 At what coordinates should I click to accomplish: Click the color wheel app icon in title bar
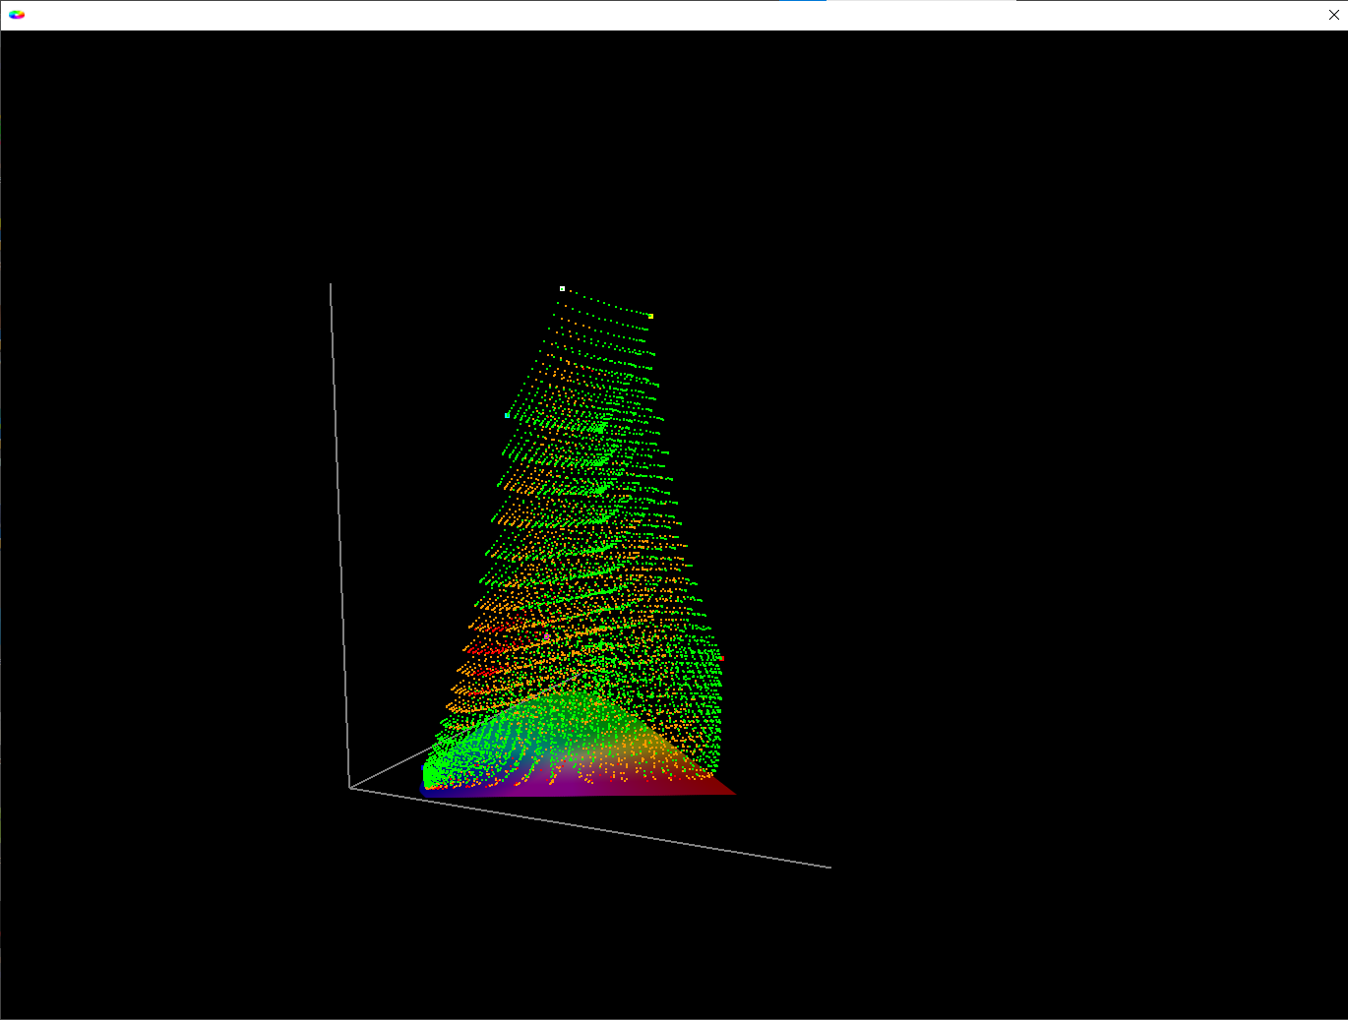click(x=17, y=15)
